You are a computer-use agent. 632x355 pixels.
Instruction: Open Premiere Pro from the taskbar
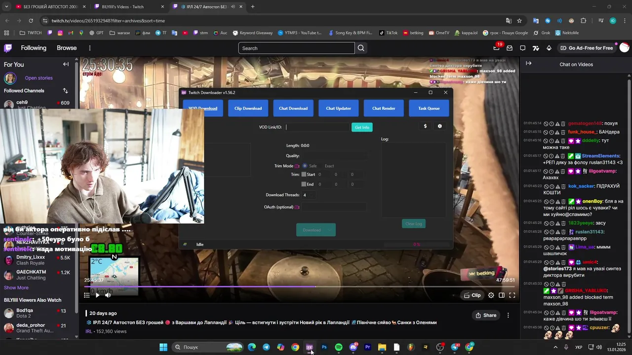(x=367, y=347)
